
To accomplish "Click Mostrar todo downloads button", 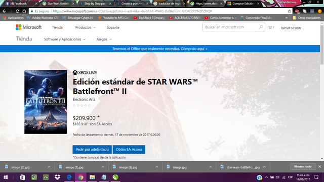I will tap(303, 166).
